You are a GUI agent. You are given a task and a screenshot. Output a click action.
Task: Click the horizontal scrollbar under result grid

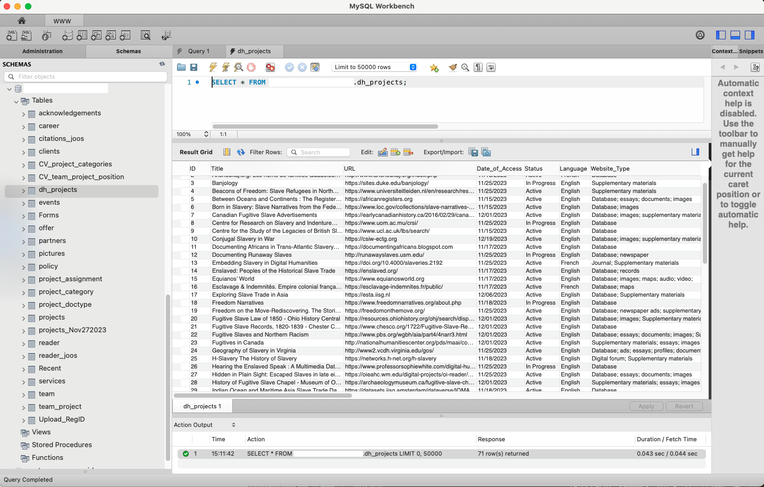tap(263, 396)
